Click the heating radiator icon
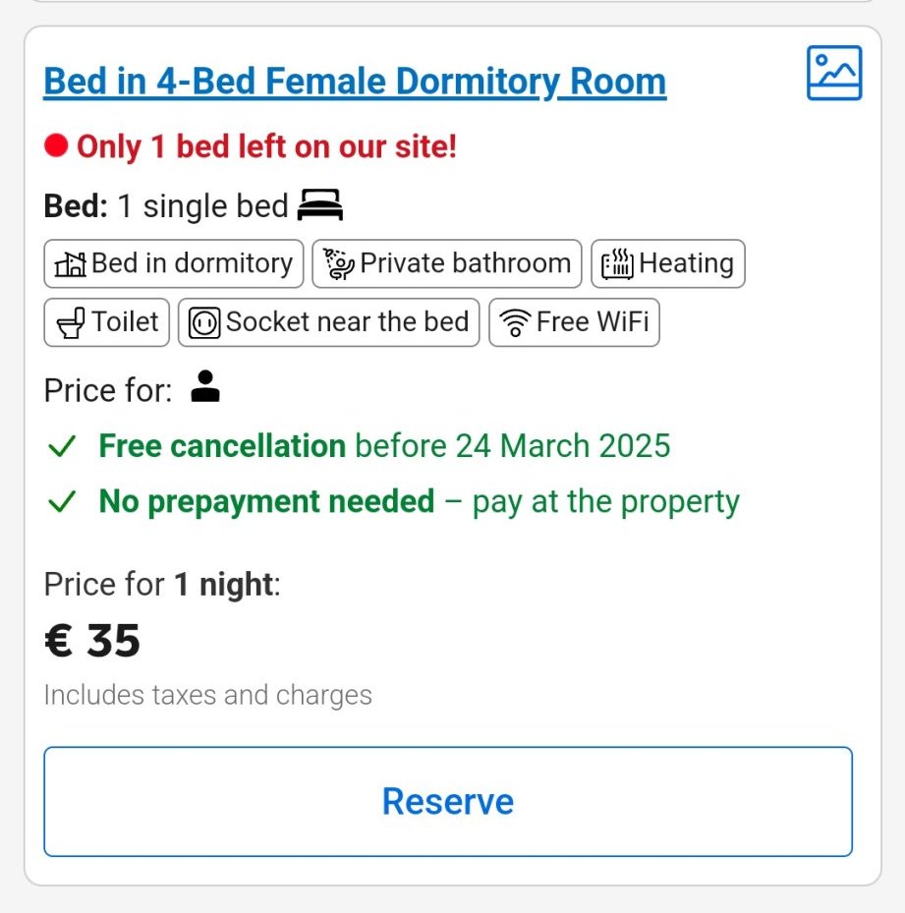 click(x=617, y=264)
